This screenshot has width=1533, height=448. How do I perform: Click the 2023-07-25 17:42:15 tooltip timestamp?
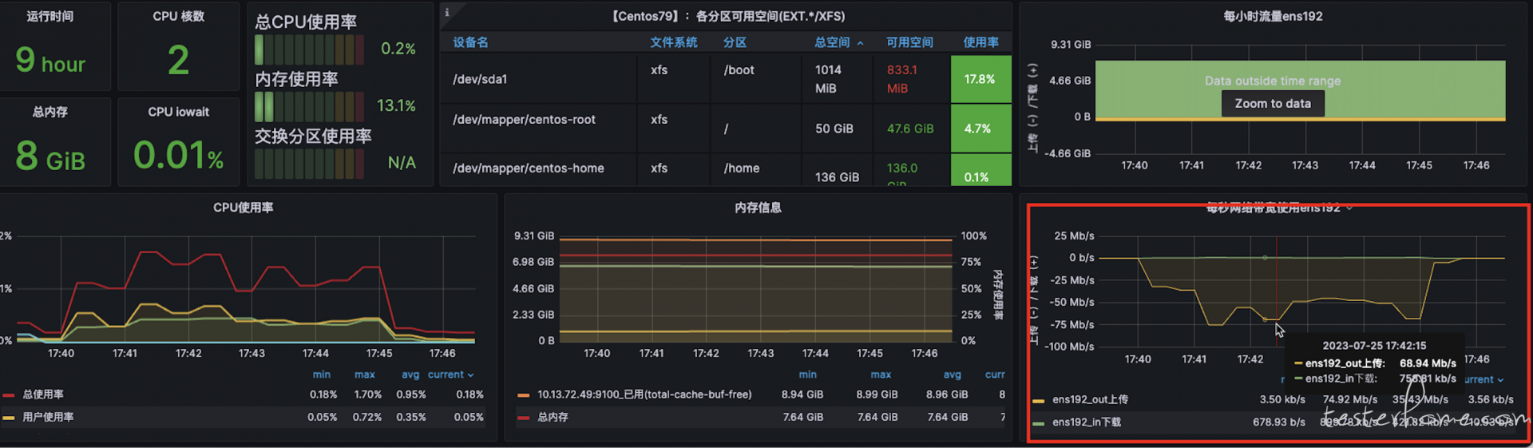click(1374, 346)
